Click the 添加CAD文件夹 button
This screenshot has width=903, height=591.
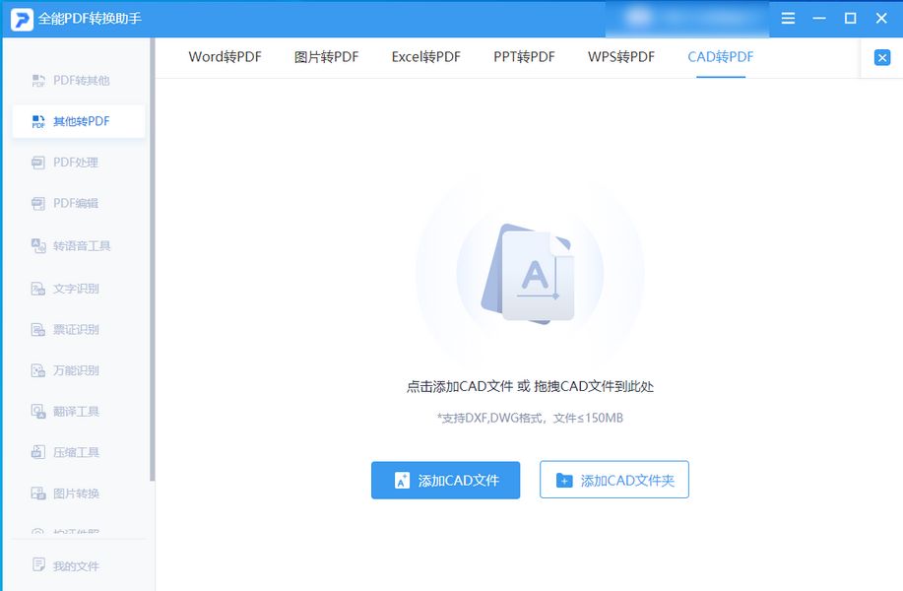613,481
